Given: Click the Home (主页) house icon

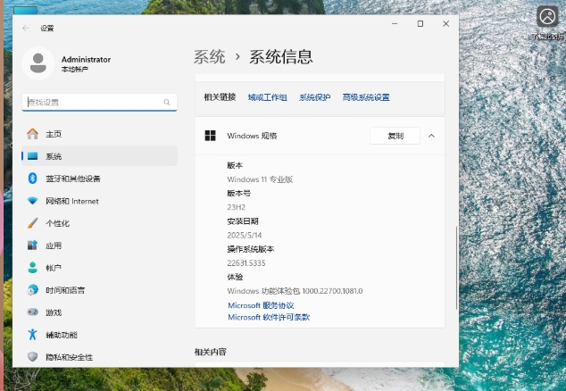Looking at the screenshot, I should click(x=33, y=134).
